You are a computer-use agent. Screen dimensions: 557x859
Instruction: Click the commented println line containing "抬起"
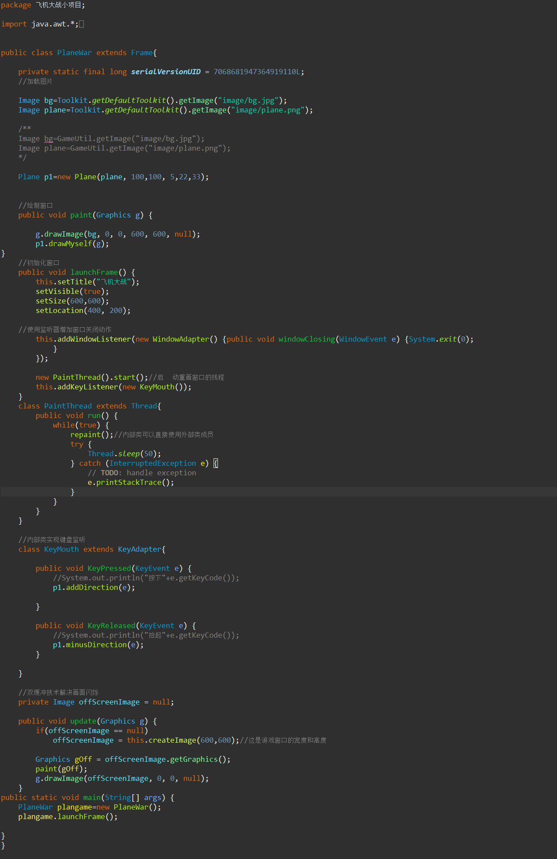[x=146, y=635]
